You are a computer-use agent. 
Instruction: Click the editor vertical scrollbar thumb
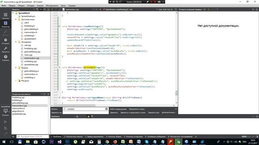point(176,93)
